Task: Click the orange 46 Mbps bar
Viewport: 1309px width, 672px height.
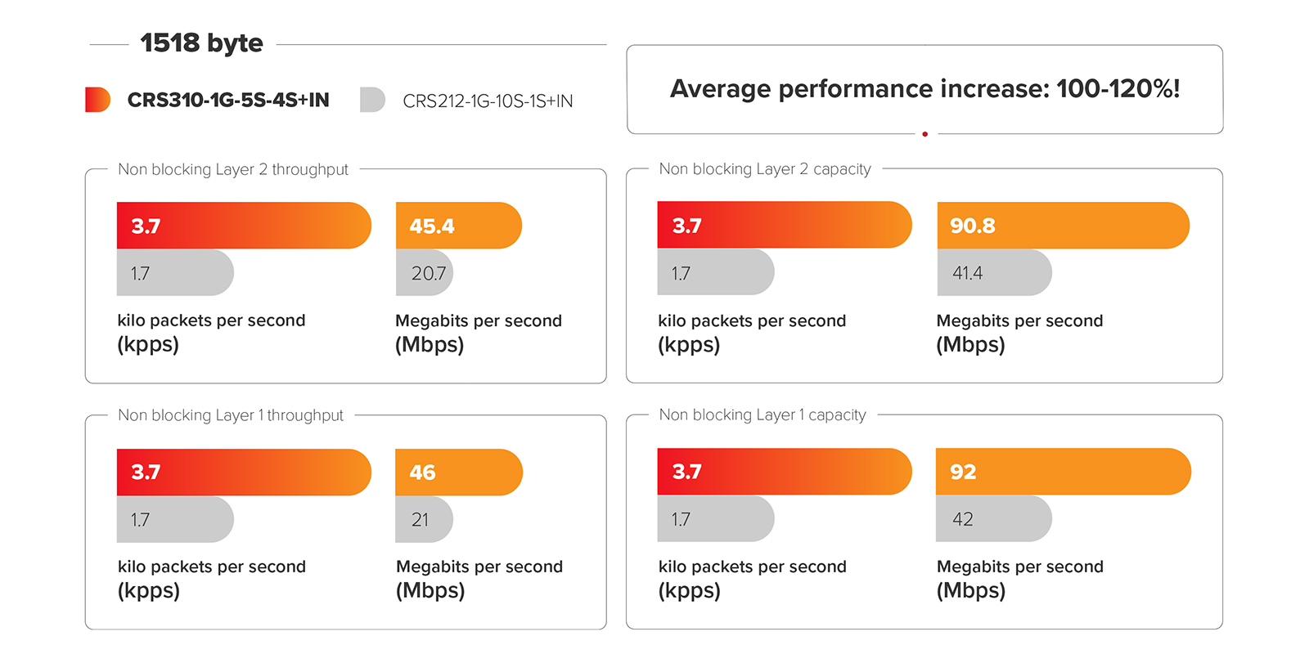Action: [458, 473]
